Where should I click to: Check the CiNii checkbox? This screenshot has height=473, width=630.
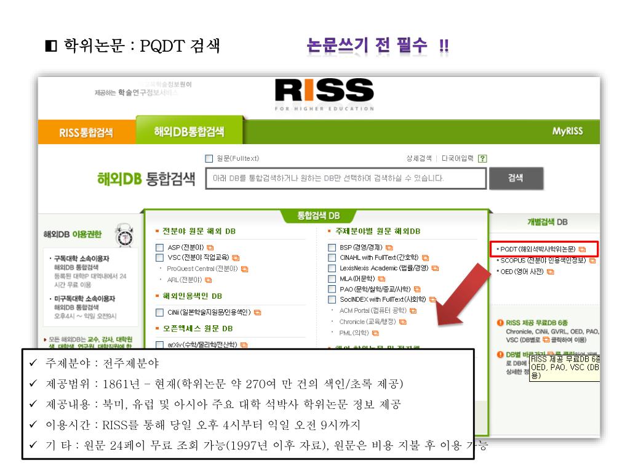[160, 312]
